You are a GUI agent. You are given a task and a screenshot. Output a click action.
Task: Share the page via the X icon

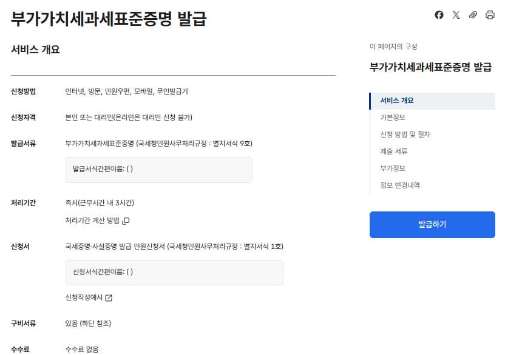tap(456, 15)
